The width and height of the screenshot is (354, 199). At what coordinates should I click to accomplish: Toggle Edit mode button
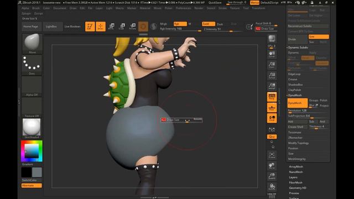click(90, 27)
